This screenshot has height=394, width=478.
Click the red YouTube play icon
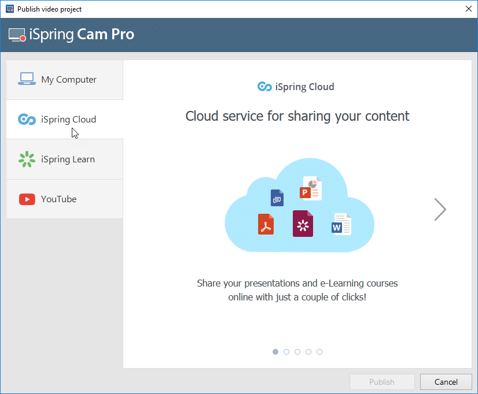[x=27, y=199]
